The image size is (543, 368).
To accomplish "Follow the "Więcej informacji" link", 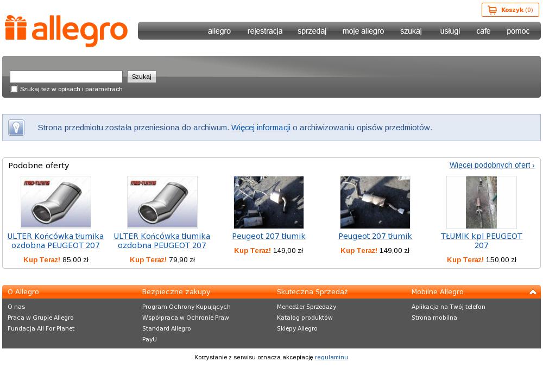I will click(x=261, y=128).
